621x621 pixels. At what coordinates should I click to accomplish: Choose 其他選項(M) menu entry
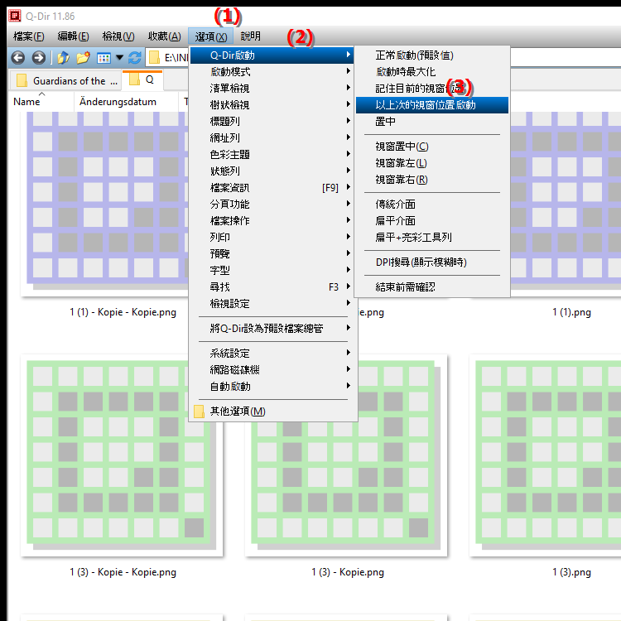tap(272, 412)
